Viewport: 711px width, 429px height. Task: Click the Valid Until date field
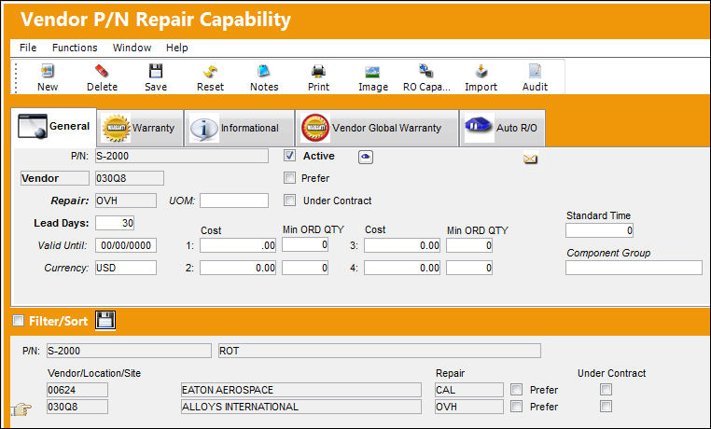(126, 245)
